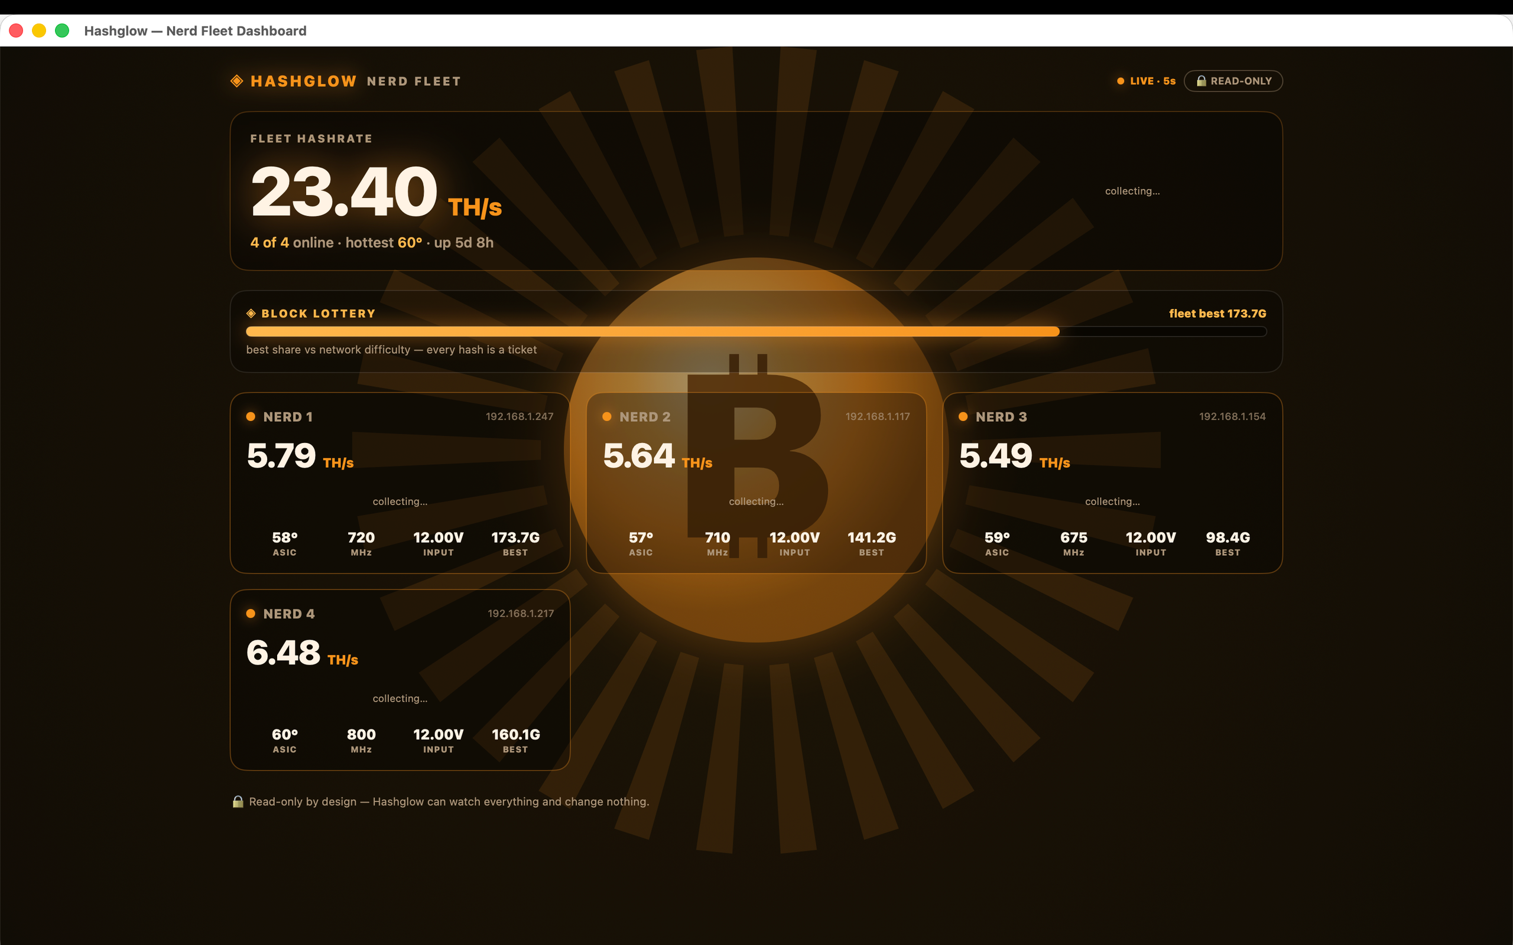Click the NERD 2 IP 192.168.1.117
The width and height of the screenshot is (1513, 945).
877,416
